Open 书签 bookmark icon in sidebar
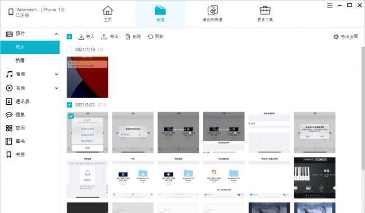Screen dimensions: 365x213 [x=9, y=155]
